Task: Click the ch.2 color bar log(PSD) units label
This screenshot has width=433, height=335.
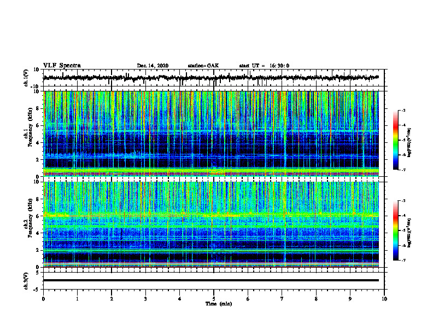Action: 410,233
